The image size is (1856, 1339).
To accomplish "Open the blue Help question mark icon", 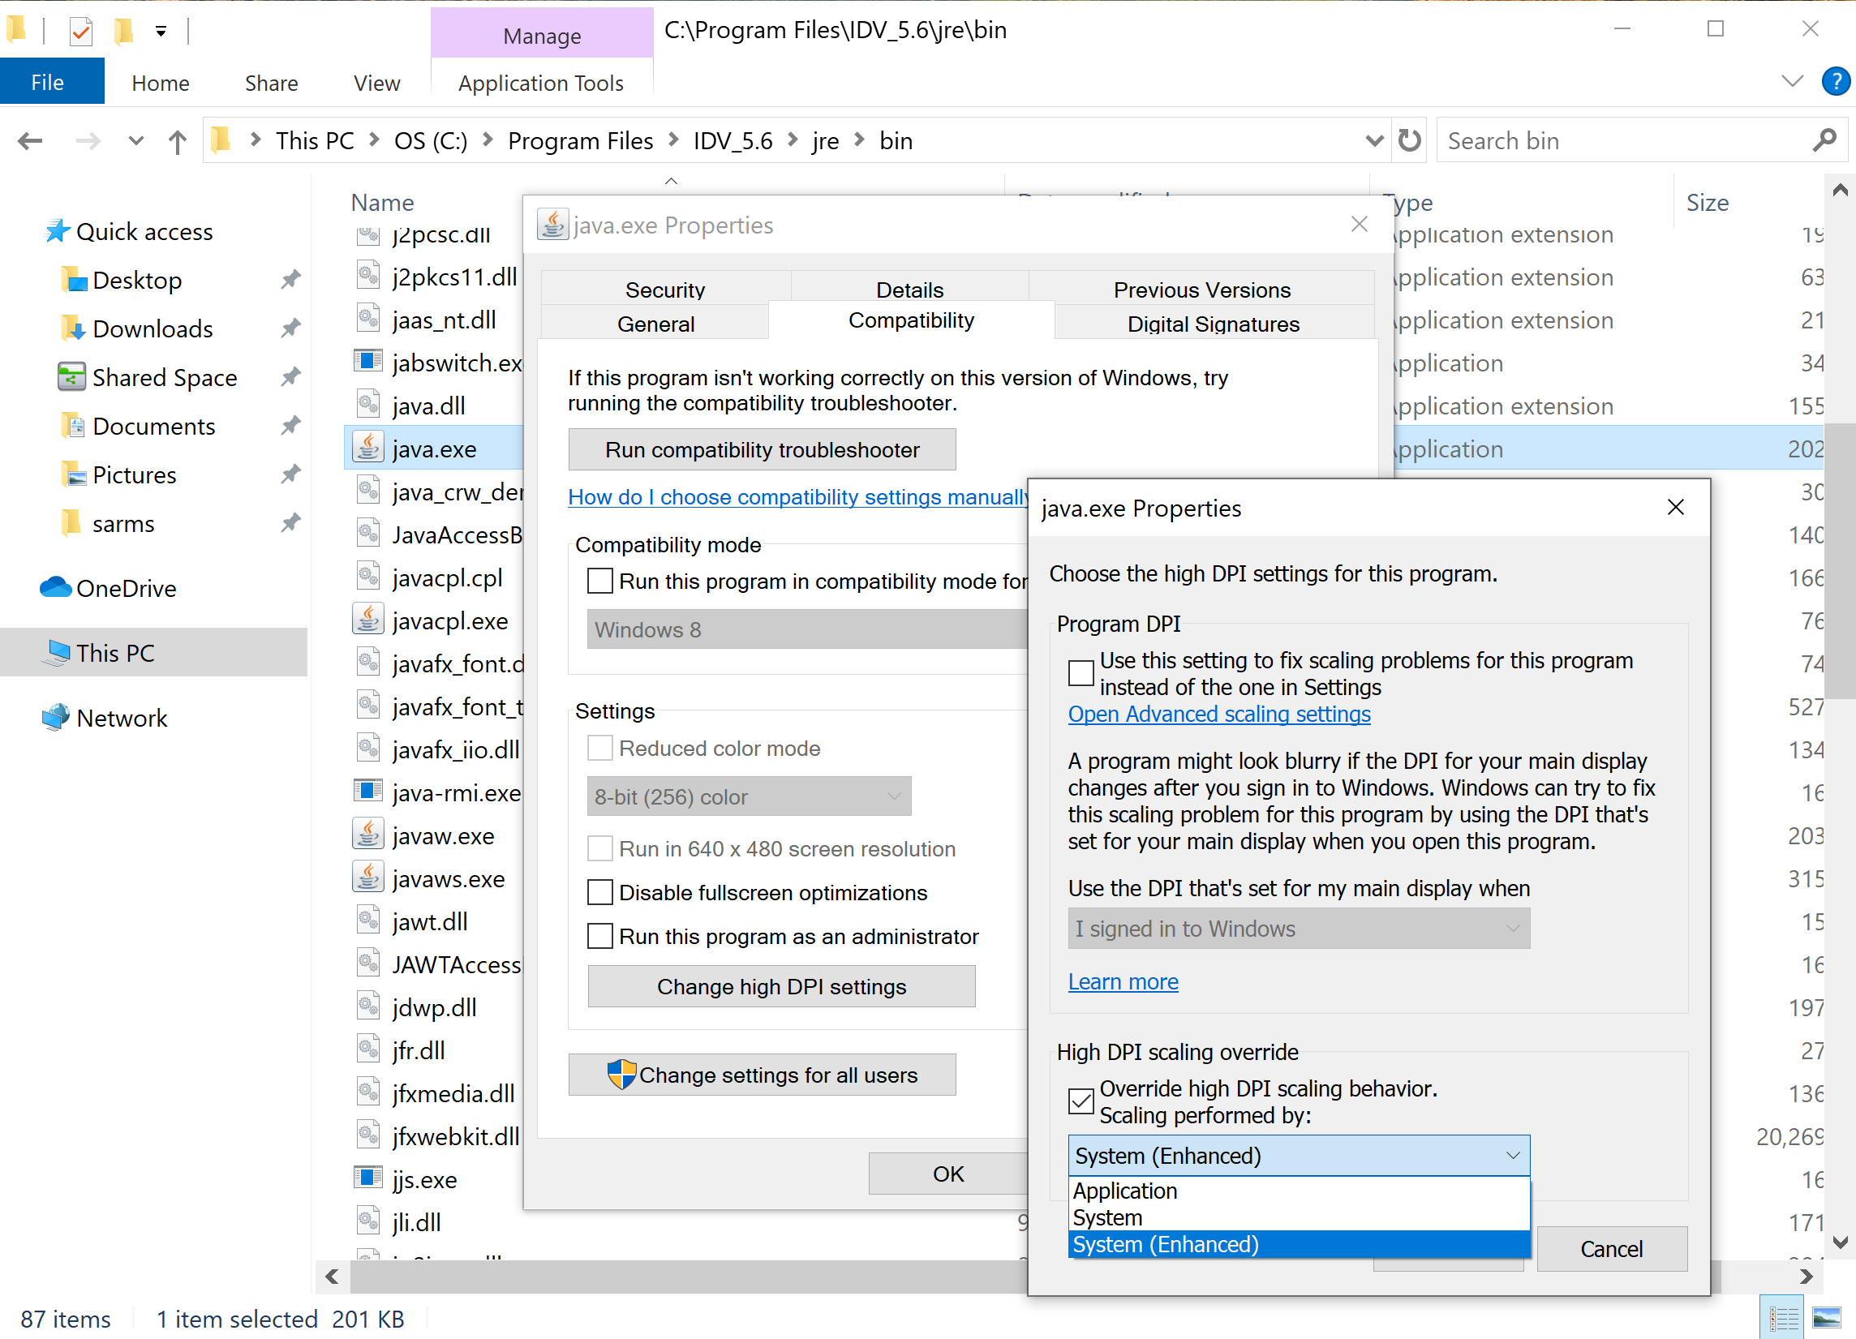I will click(x=1836, y=82).
